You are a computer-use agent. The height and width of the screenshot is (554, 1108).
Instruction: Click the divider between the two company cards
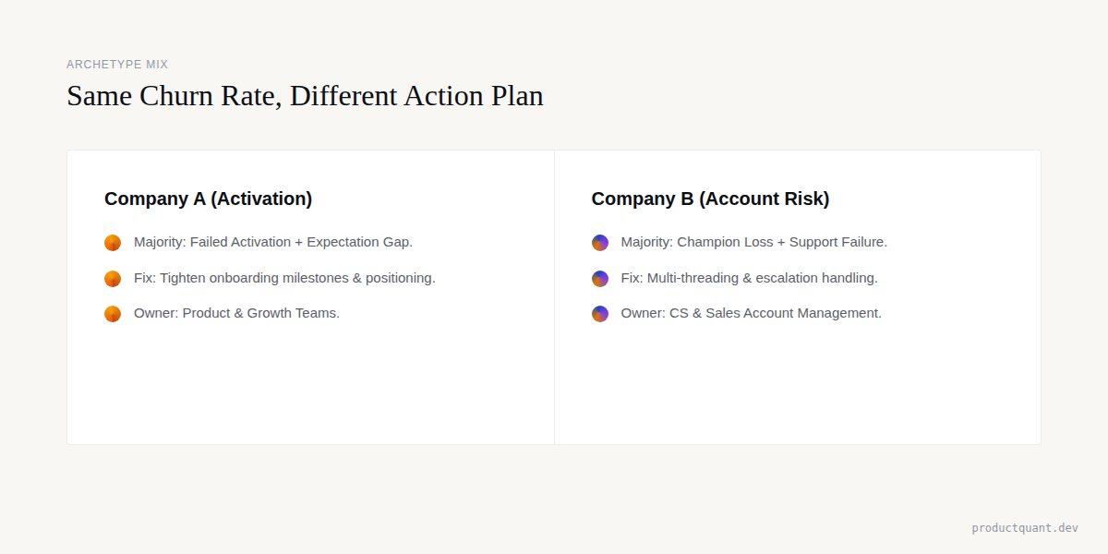(x=554, y=297)
